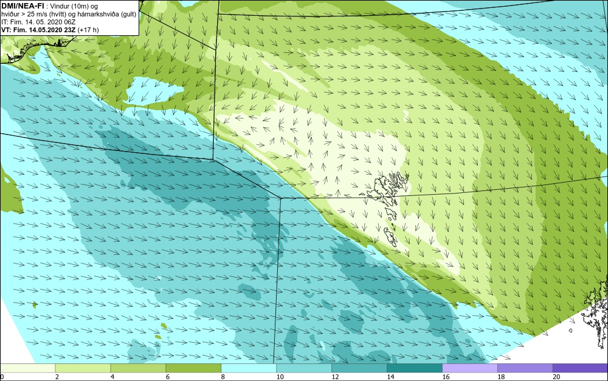Click the 18–20 m/s purple legend swatch

coord(525,368)
